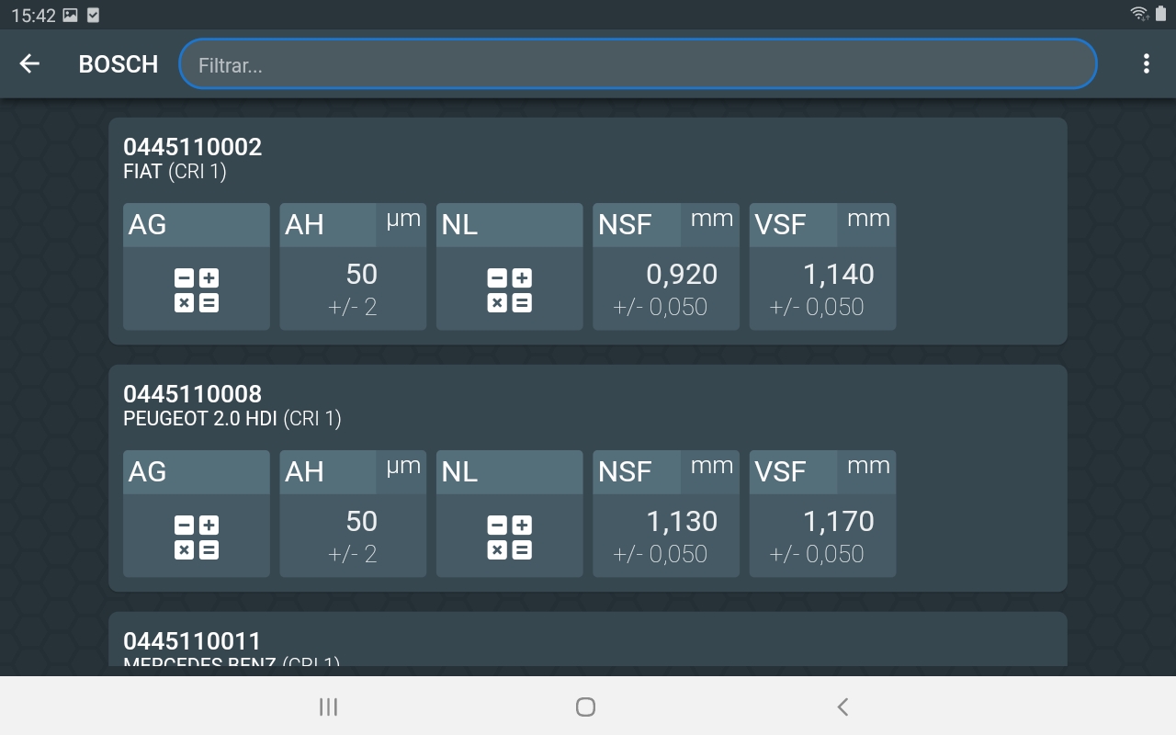
Task: Select VSF value 1,170 for PEUGEOT injector
Action: [822, 536]
